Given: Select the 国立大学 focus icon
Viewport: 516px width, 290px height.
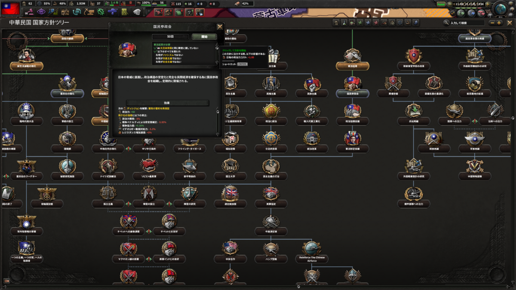Looking at the screenshot, I should 230,166.
